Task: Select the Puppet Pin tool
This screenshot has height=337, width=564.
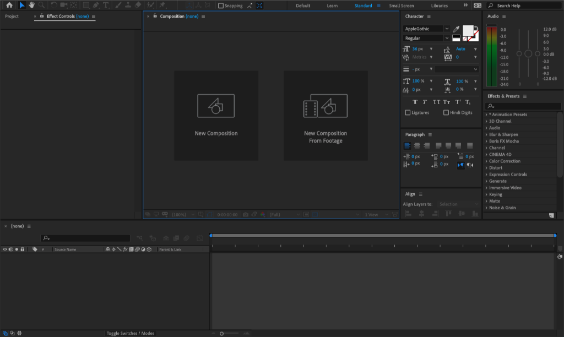Action: [162, 5]
